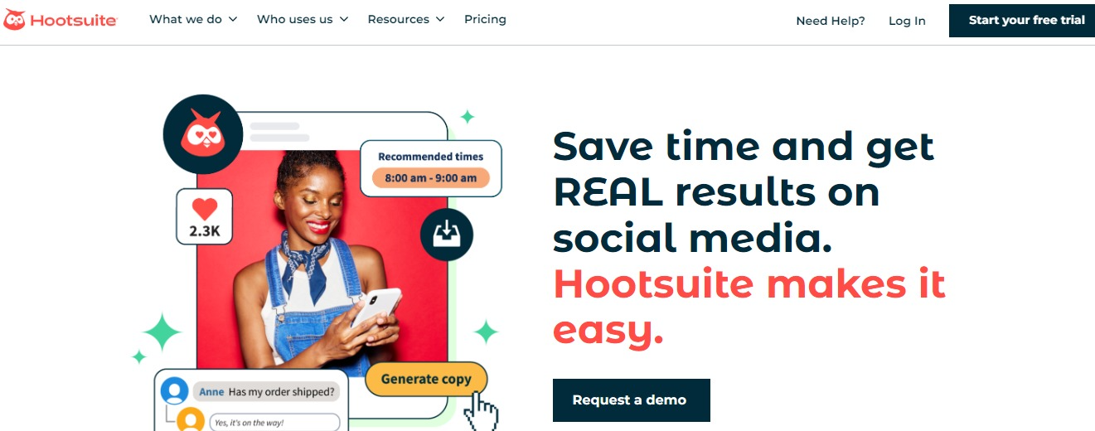Image resolution: width=1095 pixels, height=431 pixels.
Task: Click the Request a demo button
Action: tap(632, 400)
